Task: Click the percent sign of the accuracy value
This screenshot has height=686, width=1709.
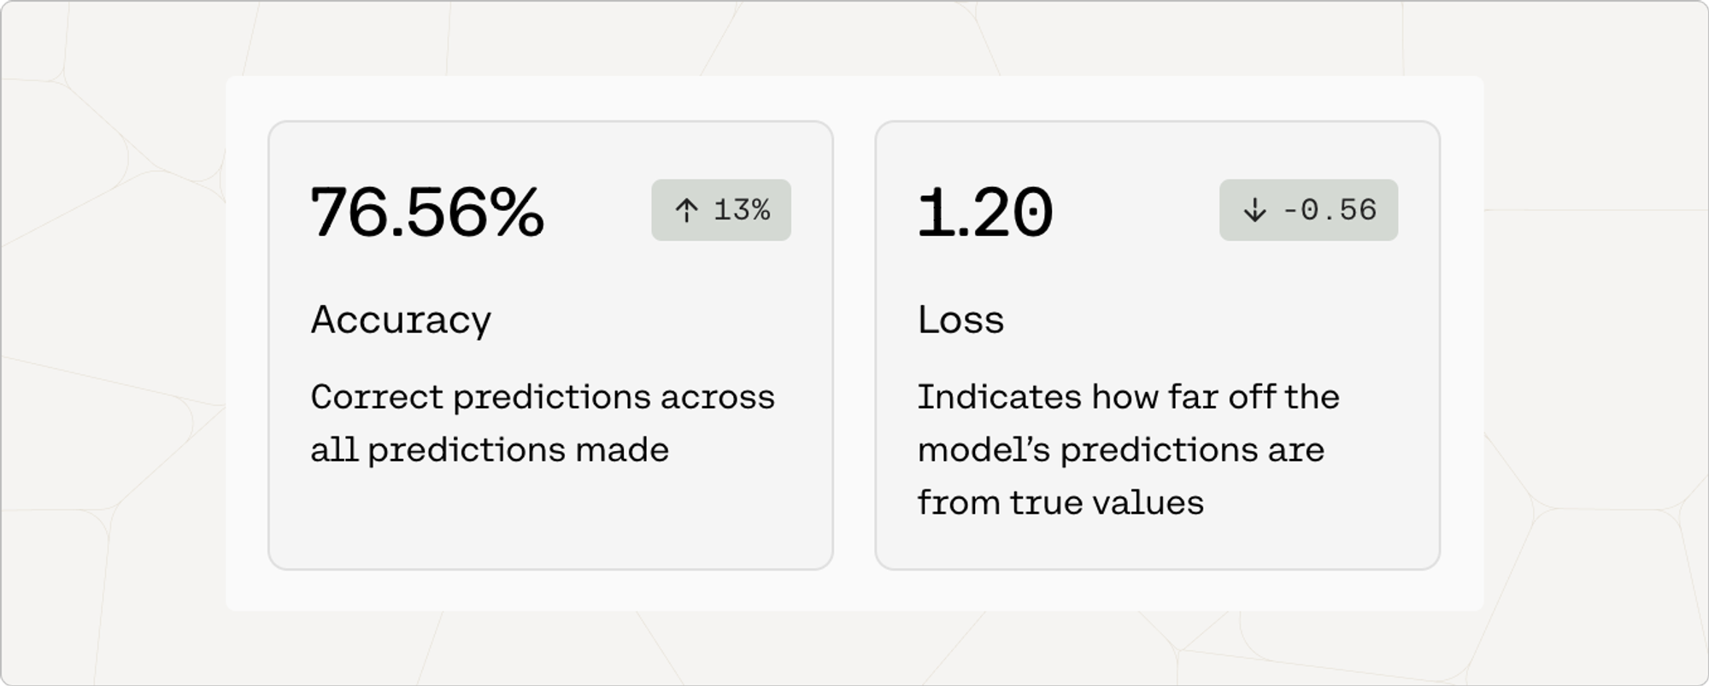Action: point(518,212)
